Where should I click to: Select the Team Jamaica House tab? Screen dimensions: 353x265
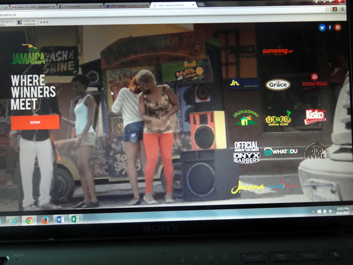[x=173, y=5]
